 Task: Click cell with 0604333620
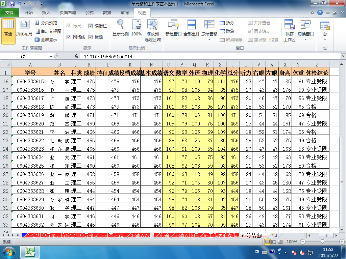point(30,123)
